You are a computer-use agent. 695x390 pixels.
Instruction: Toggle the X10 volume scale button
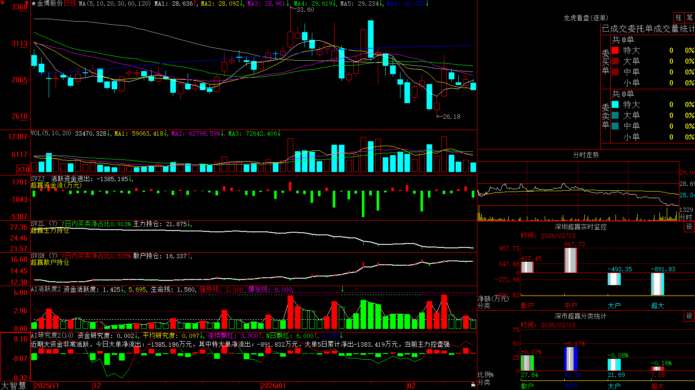23,169
